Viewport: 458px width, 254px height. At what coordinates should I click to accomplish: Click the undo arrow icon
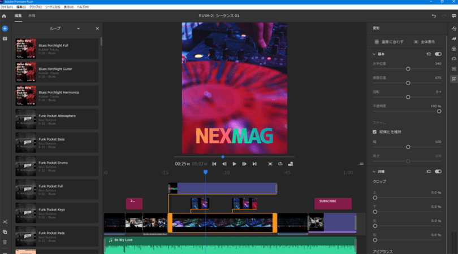tap(434, 16)
